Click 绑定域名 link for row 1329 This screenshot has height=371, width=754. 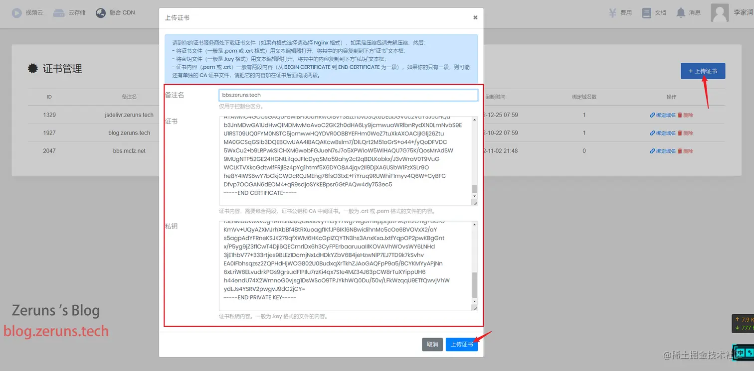[x=663, y=115]
